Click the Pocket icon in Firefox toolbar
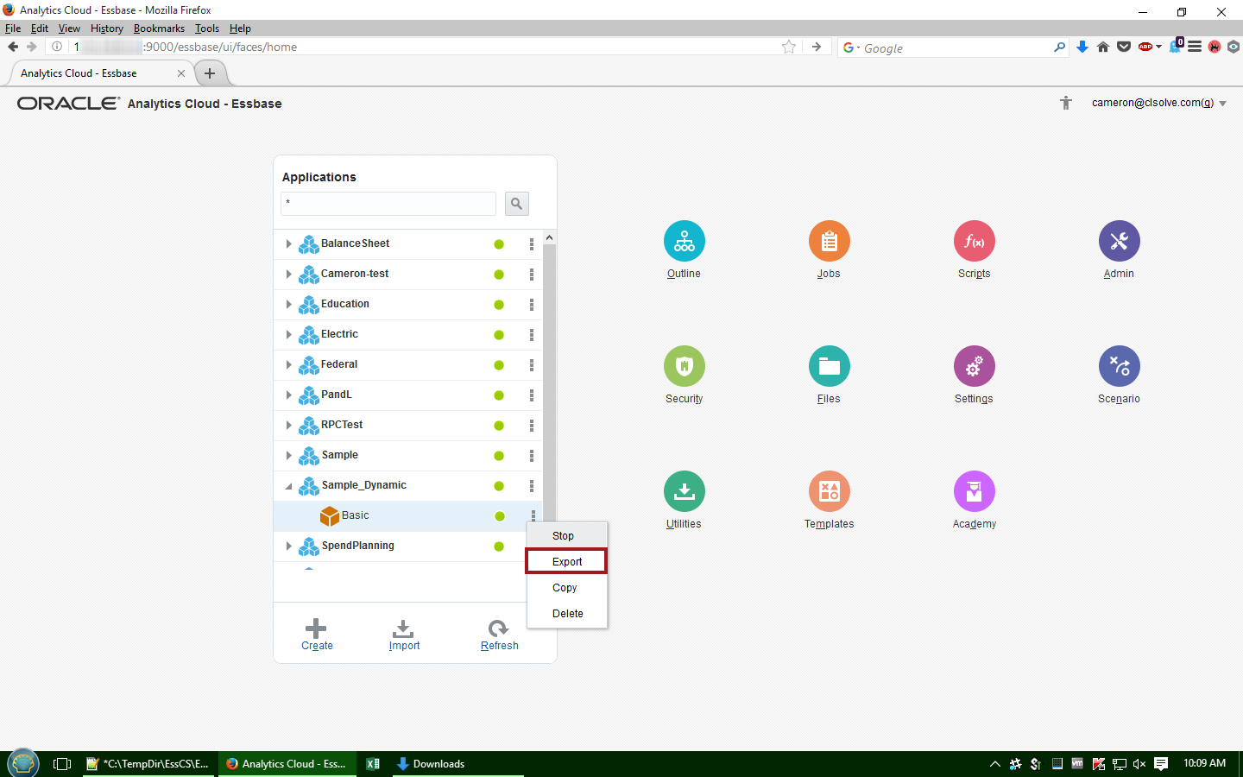 (1124, 47)
